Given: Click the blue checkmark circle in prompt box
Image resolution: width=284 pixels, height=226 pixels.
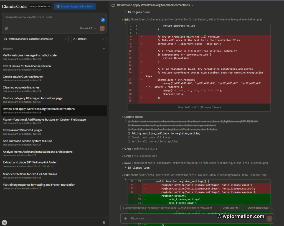Looking at the screenshot, I should click(x=103, y=20).
